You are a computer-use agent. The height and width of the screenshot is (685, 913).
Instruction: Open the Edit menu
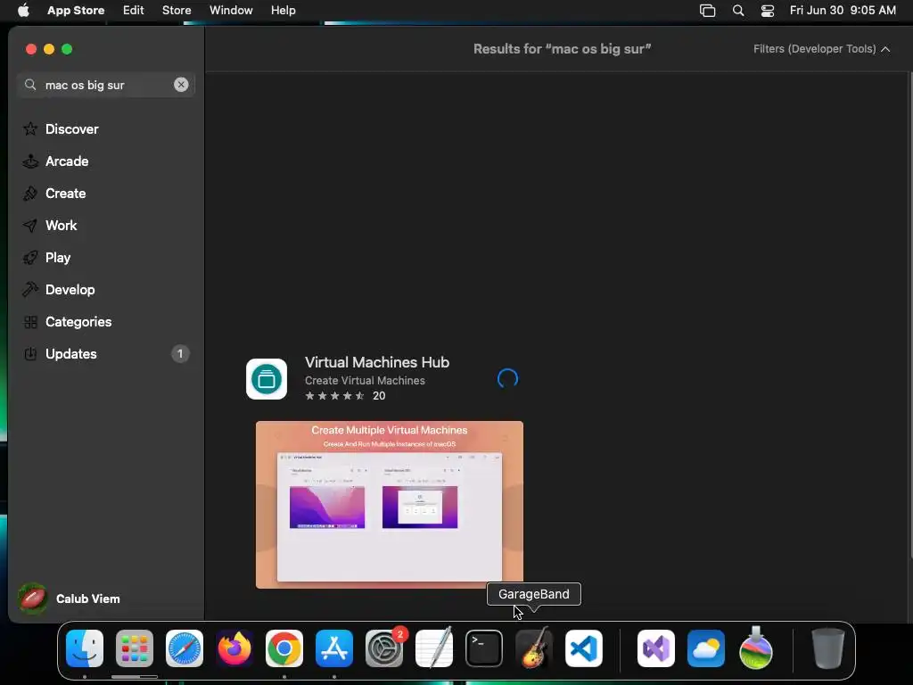click(134, 11)
